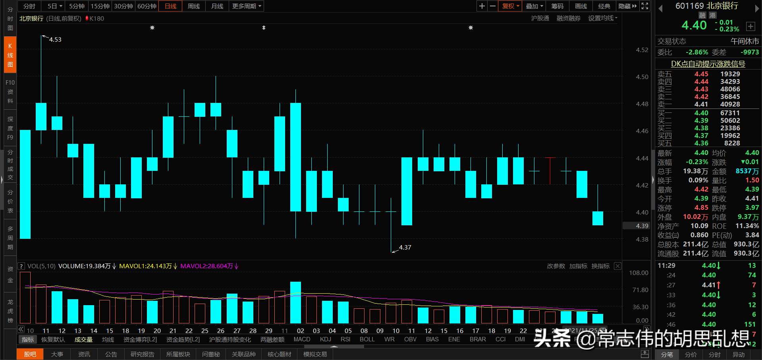This screenshot has width=762, height=360.
Task: Zoom in with the + toolbar icon
Action: [482, 6]
